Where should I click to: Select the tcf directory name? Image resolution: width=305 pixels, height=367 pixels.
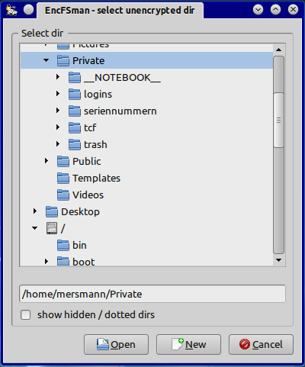90,128
